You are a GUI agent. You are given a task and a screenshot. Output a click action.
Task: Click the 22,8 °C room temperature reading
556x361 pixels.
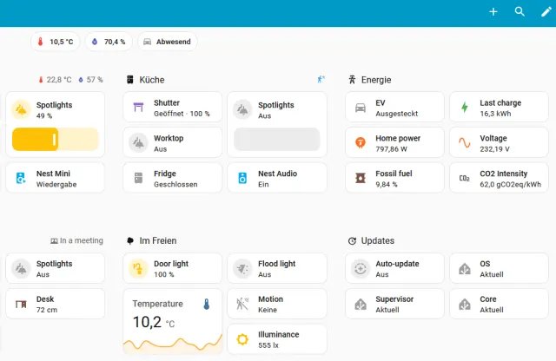point(56,80)
